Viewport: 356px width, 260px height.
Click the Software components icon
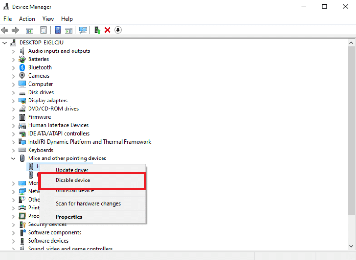(22, 232)
